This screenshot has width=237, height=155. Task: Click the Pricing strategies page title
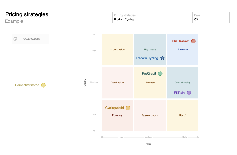(27, 14)
